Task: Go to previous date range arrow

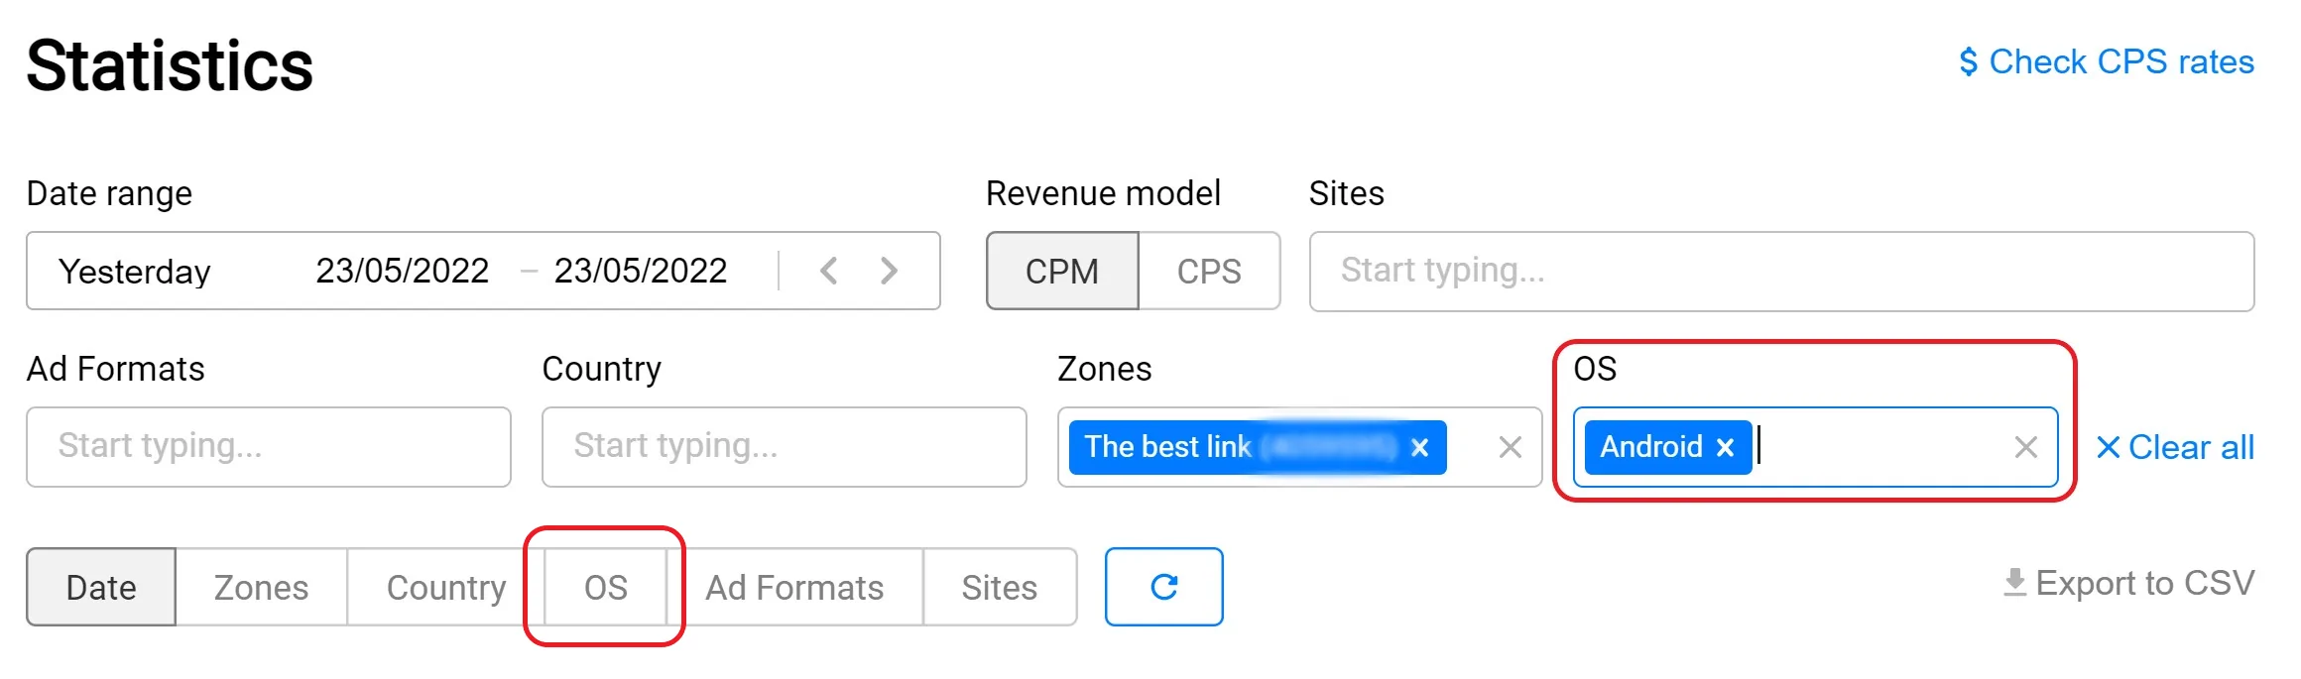Action: click(829, 271)
